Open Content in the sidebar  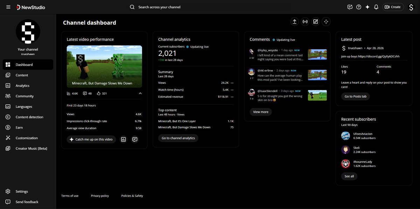coord(28,75)
